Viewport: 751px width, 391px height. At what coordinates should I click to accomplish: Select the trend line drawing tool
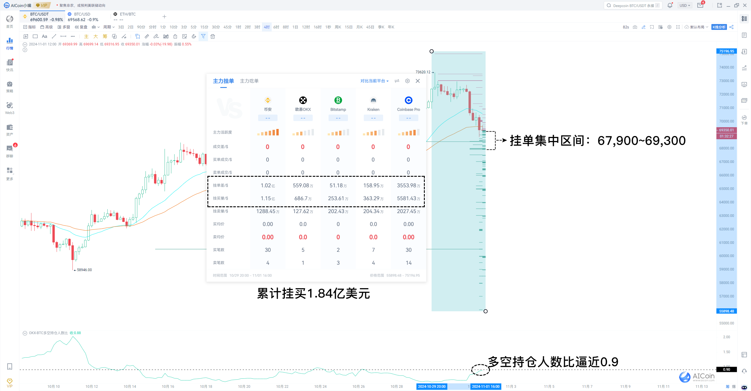coord(54,36)
